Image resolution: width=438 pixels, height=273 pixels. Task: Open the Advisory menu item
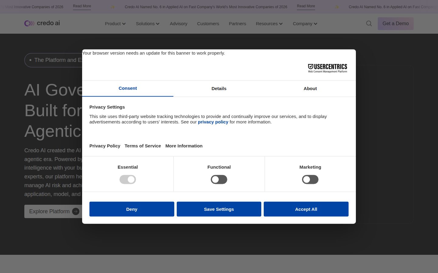pos(179,24)
